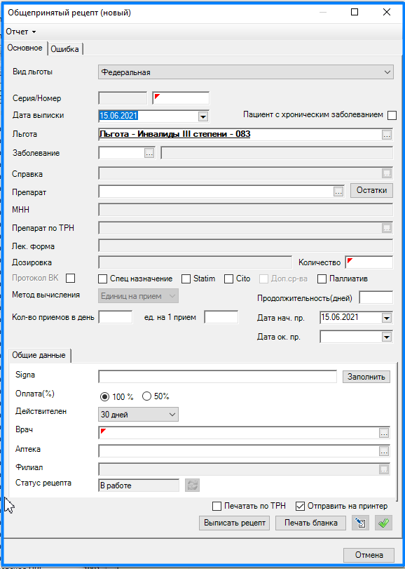Switch to the Ошибка tab
Viewport: 405px width, 569px height.
click(65, 49)
